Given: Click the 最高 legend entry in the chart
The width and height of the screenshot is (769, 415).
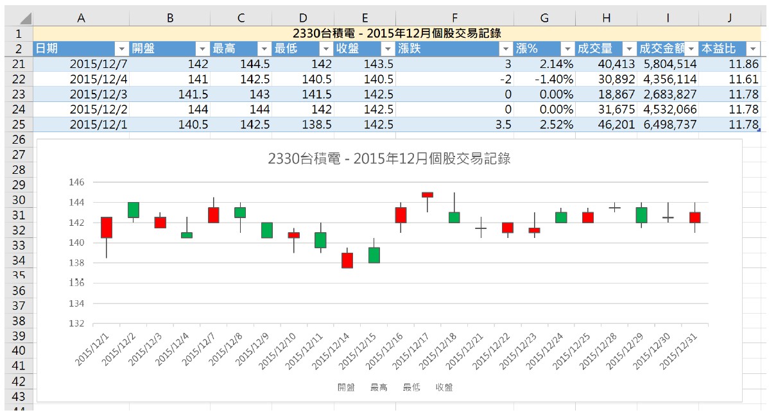Looking at the screenshot, I should [x=379, y=387].
